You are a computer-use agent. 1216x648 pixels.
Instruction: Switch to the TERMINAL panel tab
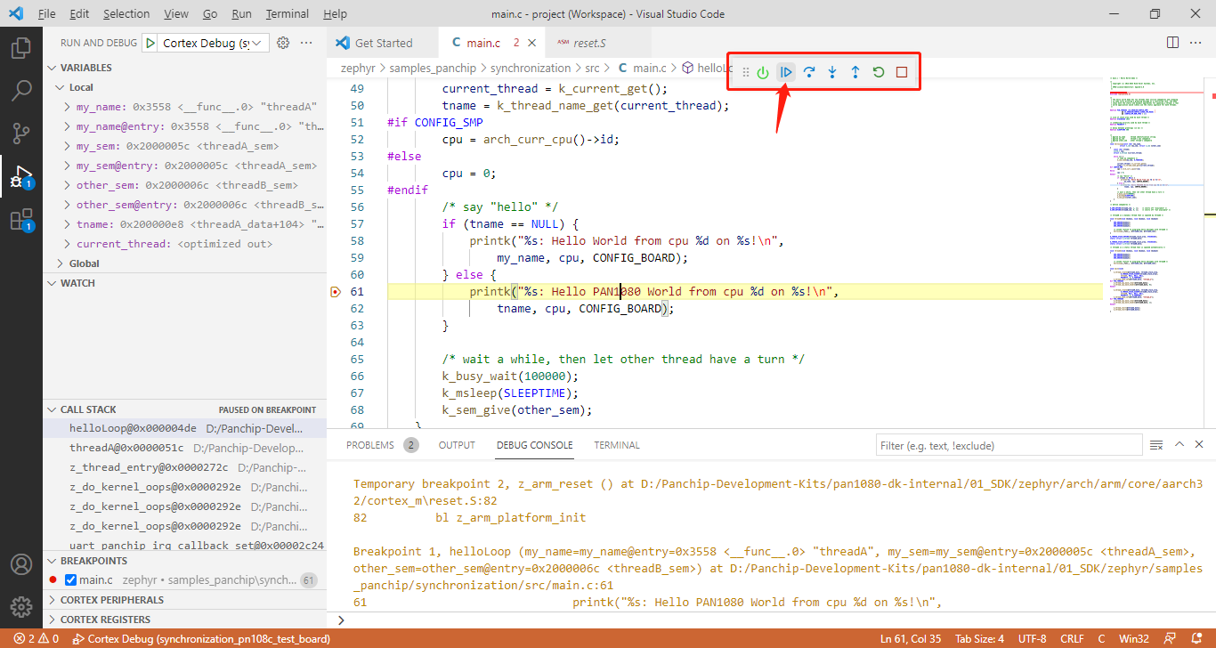(x=617, y=445)
